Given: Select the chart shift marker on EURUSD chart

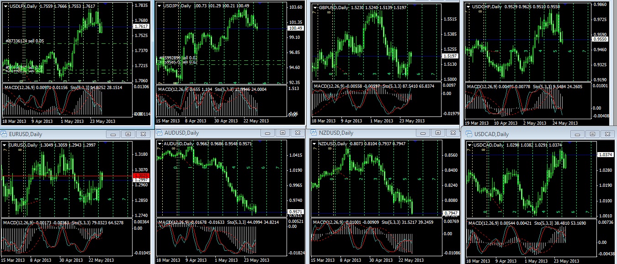Looking at the screenshot, I should [106, 143].
